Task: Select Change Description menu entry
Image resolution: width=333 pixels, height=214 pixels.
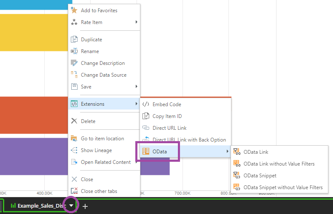Action: (102, 63)
